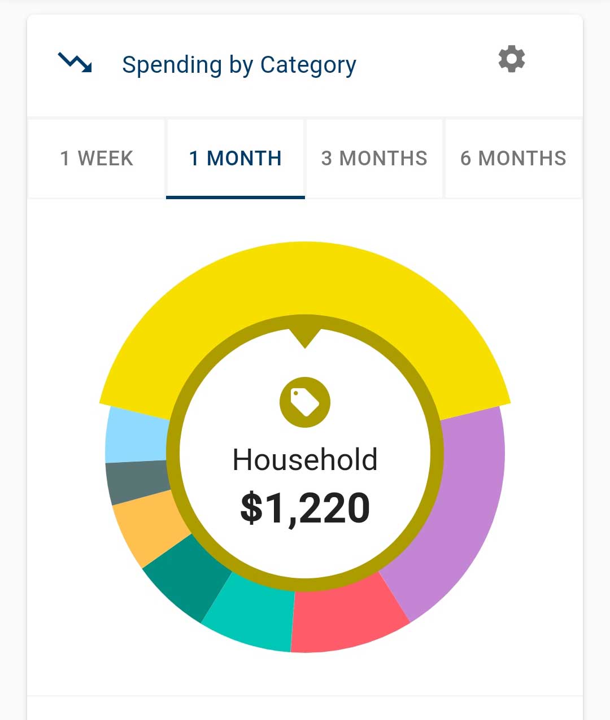Click the downward trend arrow icon
The height and width of the screenshot is (720, 610).
(x=75, y=62)
